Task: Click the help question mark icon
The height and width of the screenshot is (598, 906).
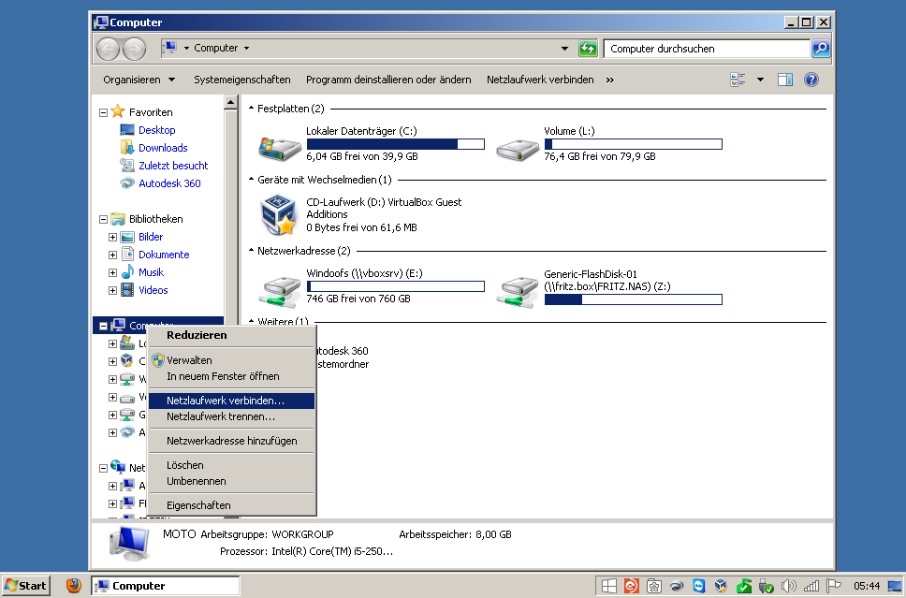Action: (811, 80)
